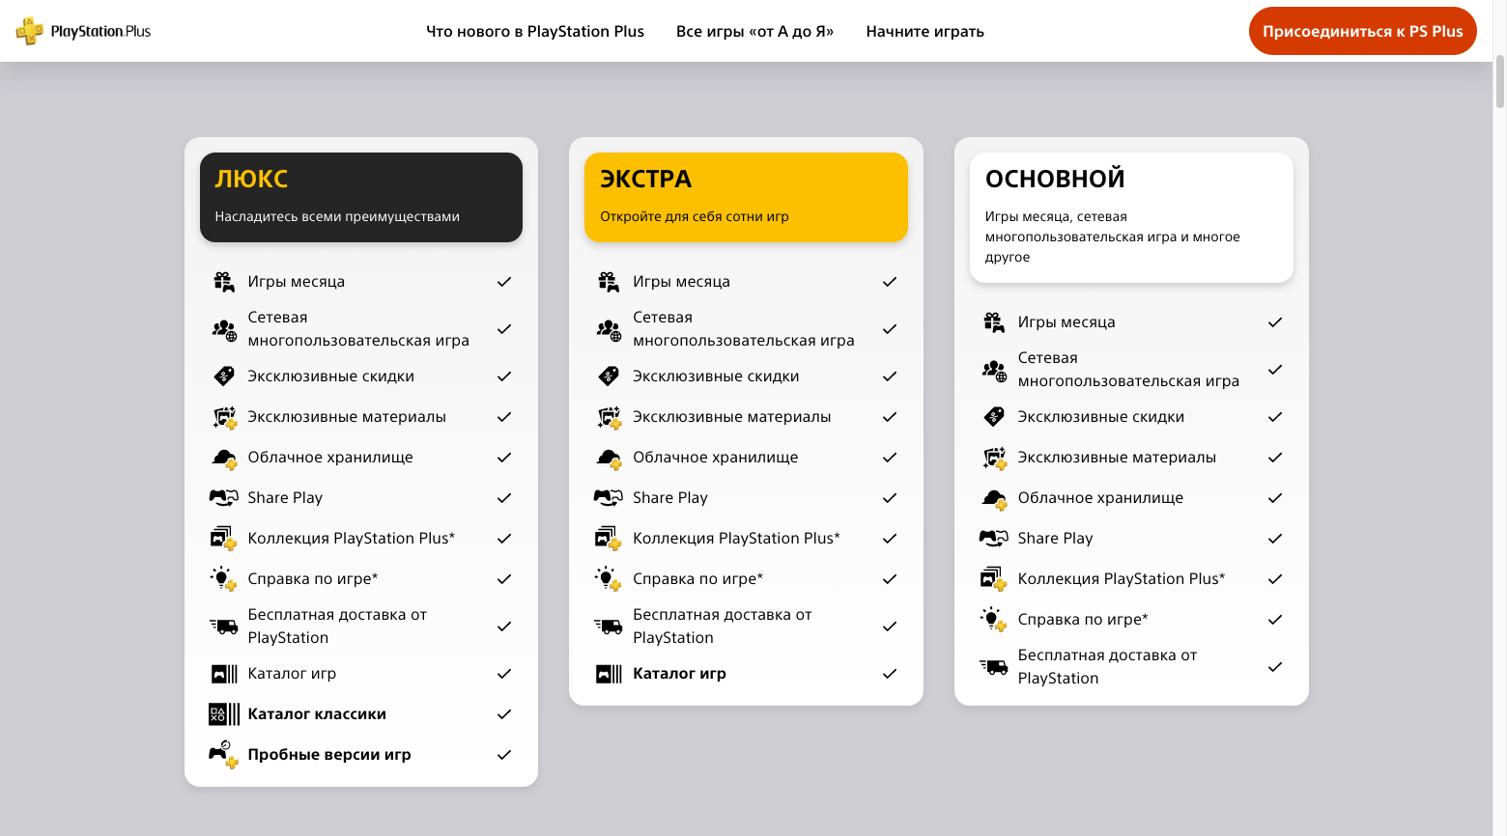1507x836 pixels.
Task: Click delivery truck icon in ЛЮКС
Action: coord(224,627)
